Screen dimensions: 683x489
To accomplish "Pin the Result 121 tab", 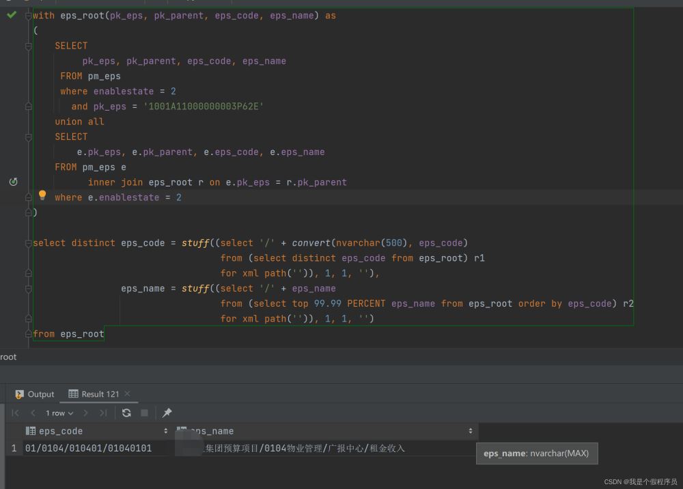I will (x=167, y=413).
